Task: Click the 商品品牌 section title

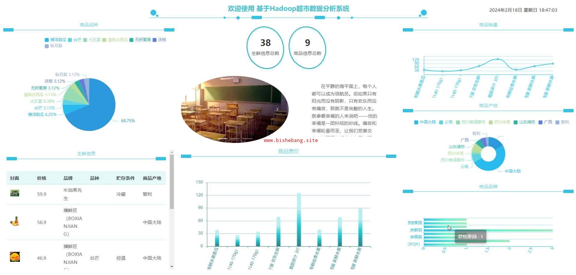Action: [488, 187]
